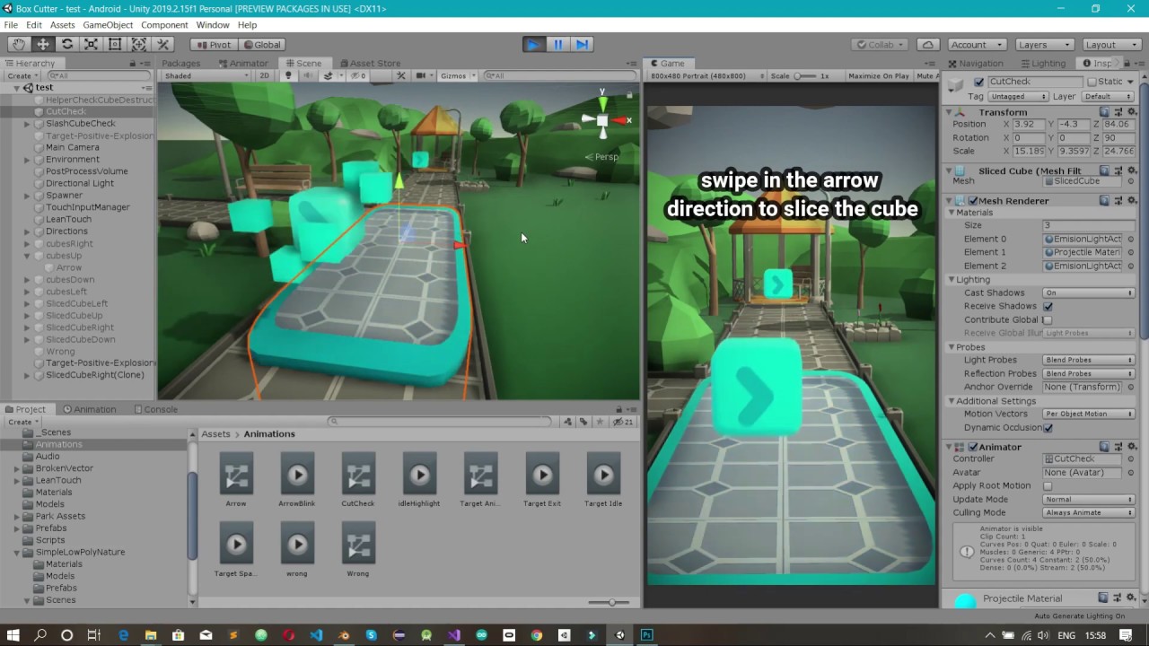This screenshot has width=1149, height=646.
Task: Expand the Environment object
Action: (27, 160)
